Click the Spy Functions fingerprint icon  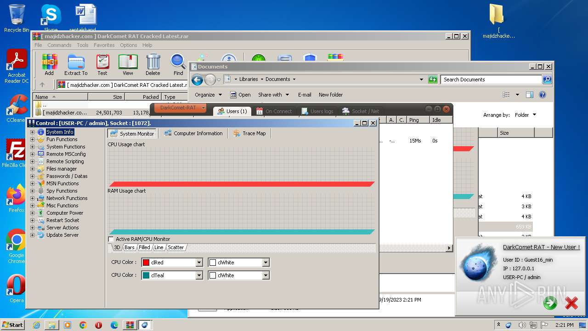click(41, 191)
